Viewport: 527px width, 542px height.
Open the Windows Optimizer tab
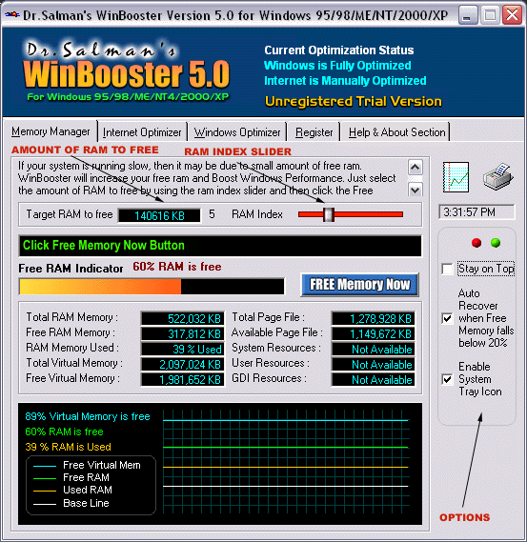click(x=237, y=132)
